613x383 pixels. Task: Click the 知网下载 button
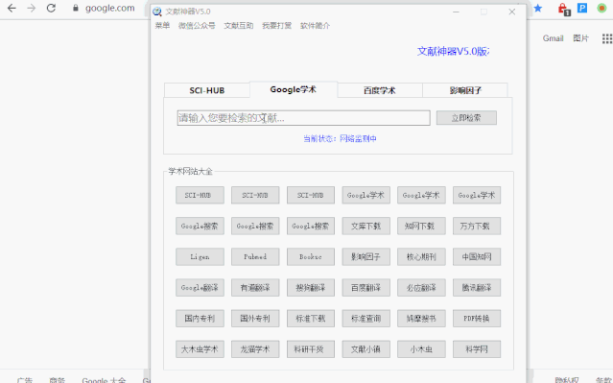(421, 227)
